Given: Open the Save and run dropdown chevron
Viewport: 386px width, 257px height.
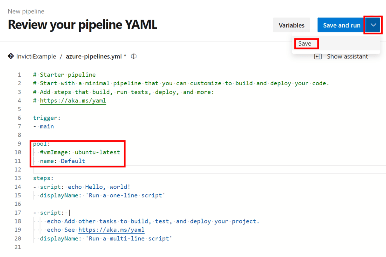Looking at the screenshot, I should click(373, 25).
